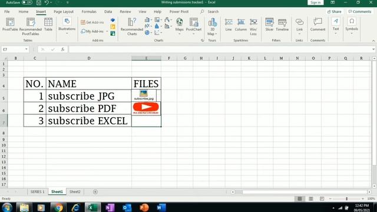
Task: Open the Illustrations group menu
Action: (67, 26)
